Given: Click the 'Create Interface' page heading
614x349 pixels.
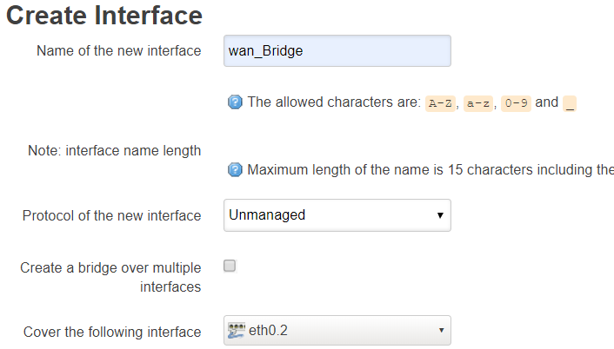Looking at the screenshot, I should [x=104, y=15].
